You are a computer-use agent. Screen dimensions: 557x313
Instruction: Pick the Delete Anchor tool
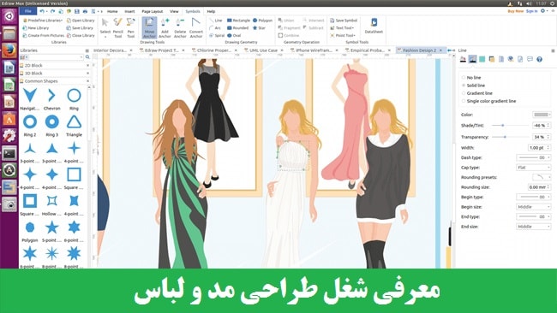coord(180,27)
